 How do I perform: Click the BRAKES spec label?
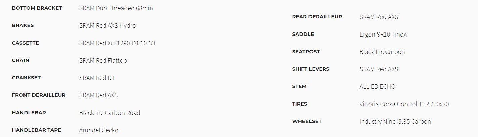click(23, 25)
